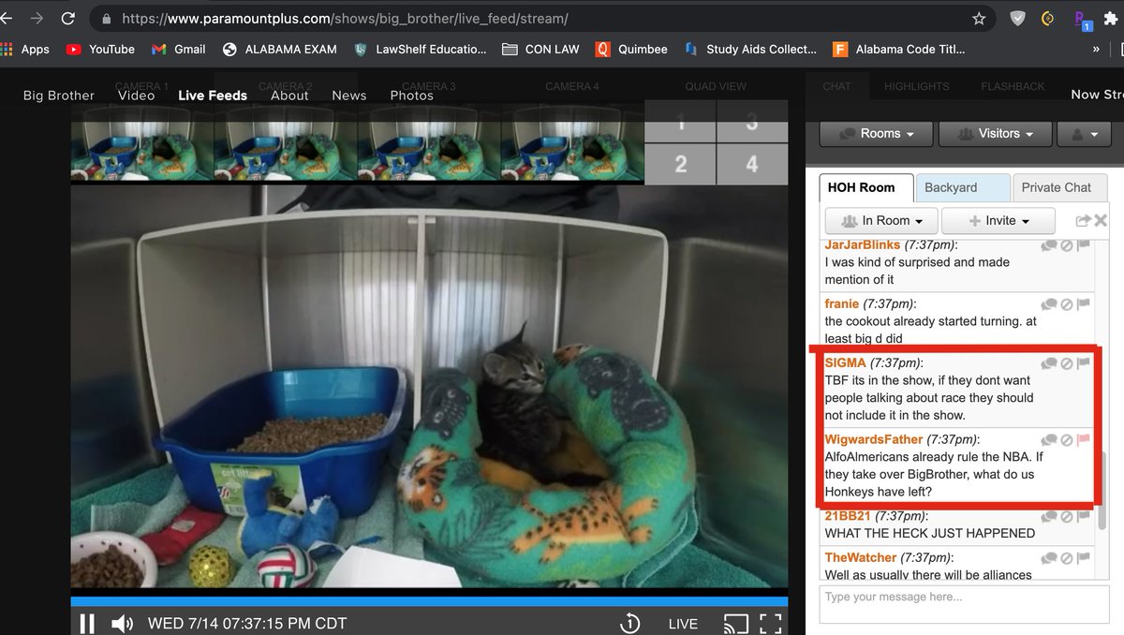This screenshot has height=635, width=1124.
Task: Reload the page with the browser refresh icon
Action: click(67, 18)
